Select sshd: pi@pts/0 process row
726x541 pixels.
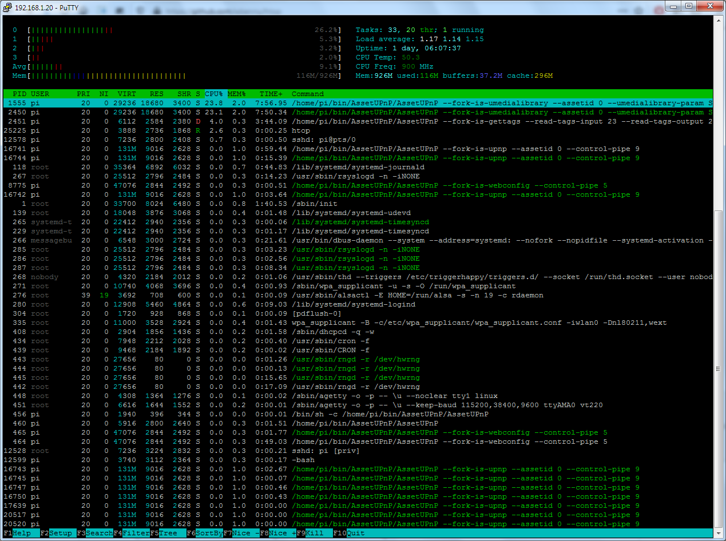pyautogui.click(x=358, y=140)
